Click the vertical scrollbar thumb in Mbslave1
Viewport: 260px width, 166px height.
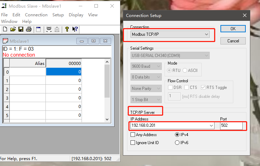pyautogui.click(x=107, y=81)
